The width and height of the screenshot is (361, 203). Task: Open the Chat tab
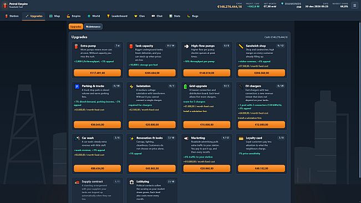[157, 16]
